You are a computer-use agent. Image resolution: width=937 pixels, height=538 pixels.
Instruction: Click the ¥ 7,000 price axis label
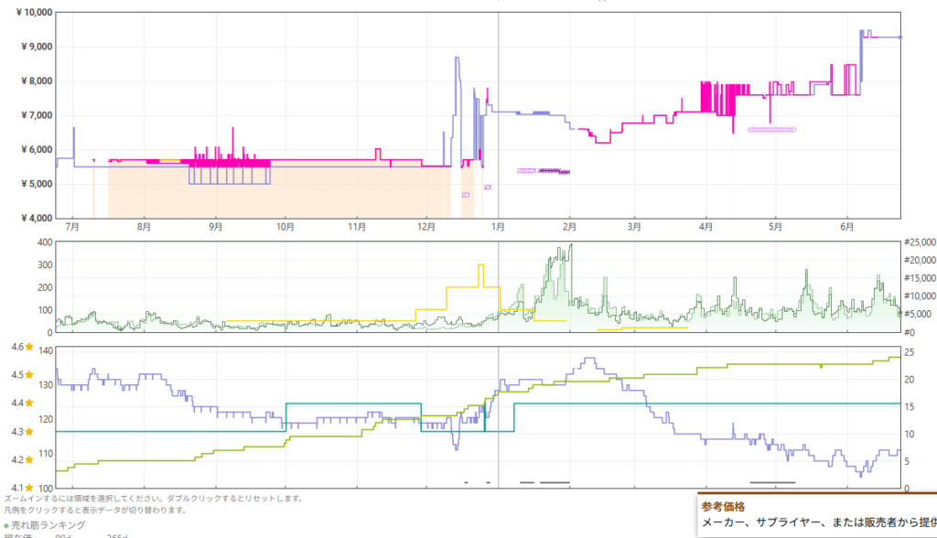pos(37,114)
